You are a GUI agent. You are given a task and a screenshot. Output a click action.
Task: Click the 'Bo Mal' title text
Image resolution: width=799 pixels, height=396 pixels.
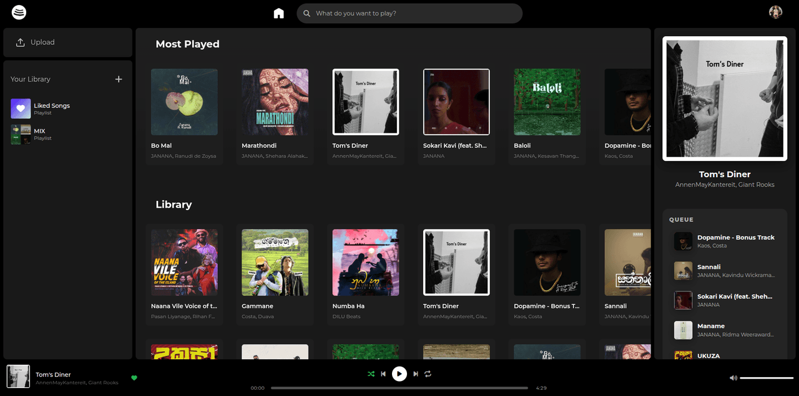pyautogui.click(x=161, y=146)
